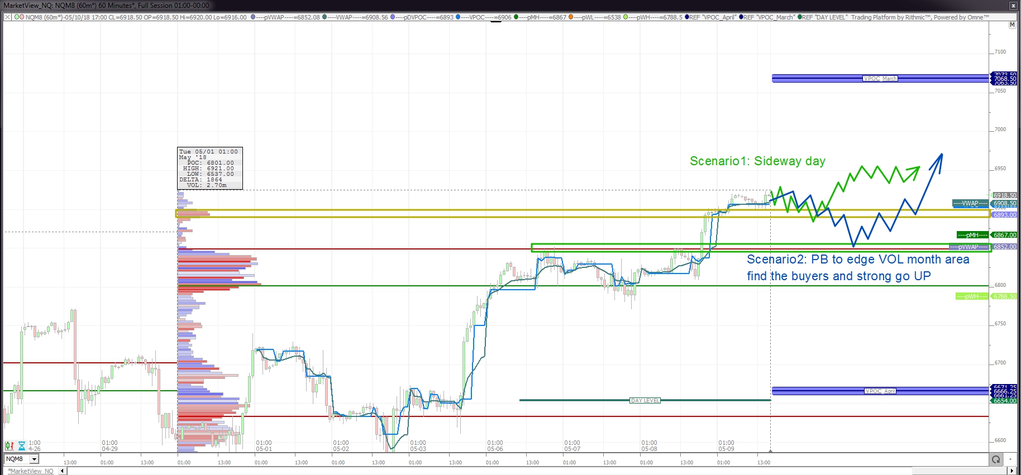Click the pWL legend color dot

pos(571,17)
